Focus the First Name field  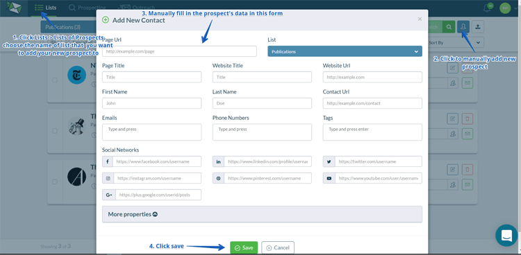(152, 103)
